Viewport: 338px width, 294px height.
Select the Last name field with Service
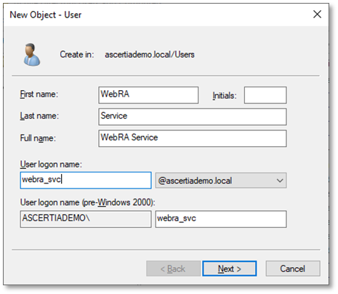click(193, 116)
